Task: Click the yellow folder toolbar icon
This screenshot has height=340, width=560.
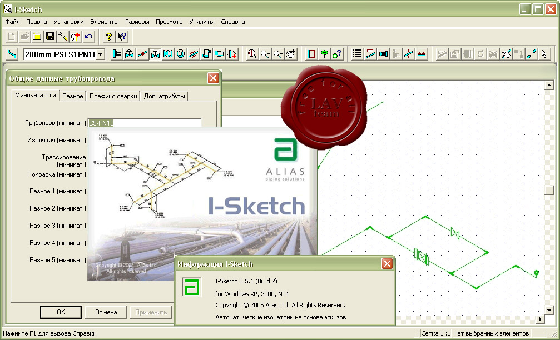Action: point(37,37)
